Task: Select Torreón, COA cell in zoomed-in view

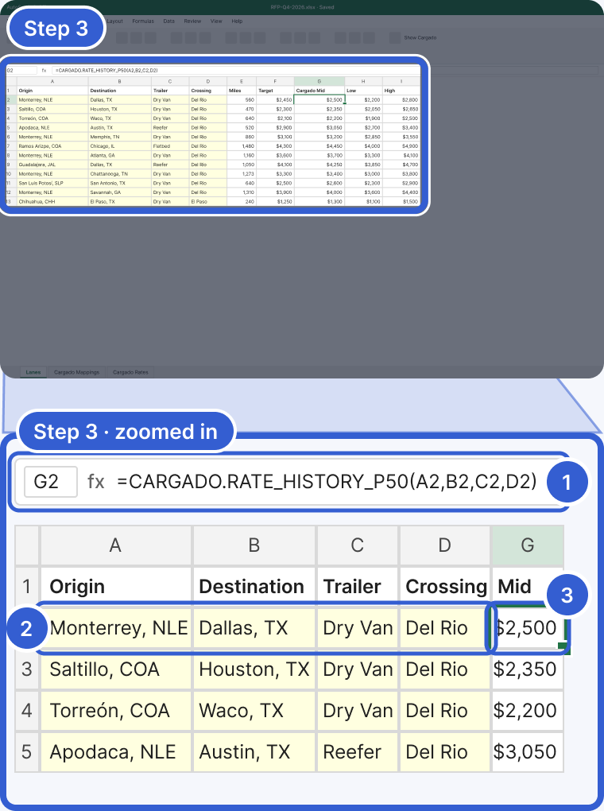Action: 115,711
